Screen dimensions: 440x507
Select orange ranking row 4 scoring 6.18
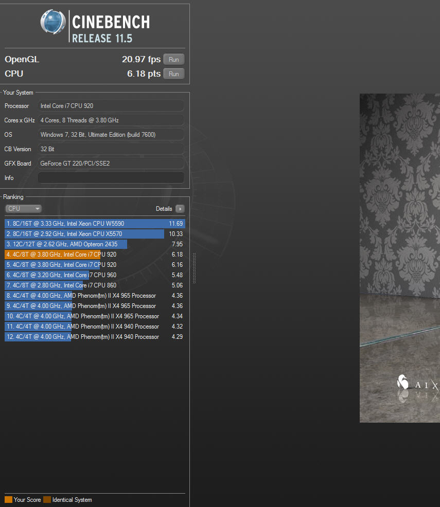(95, 255)
